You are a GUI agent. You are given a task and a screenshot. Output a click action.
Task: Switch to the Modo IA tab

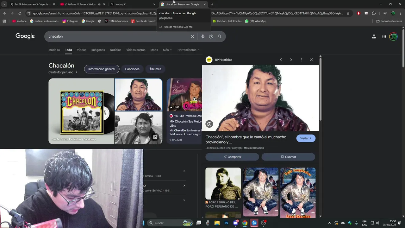pos(54,50)
